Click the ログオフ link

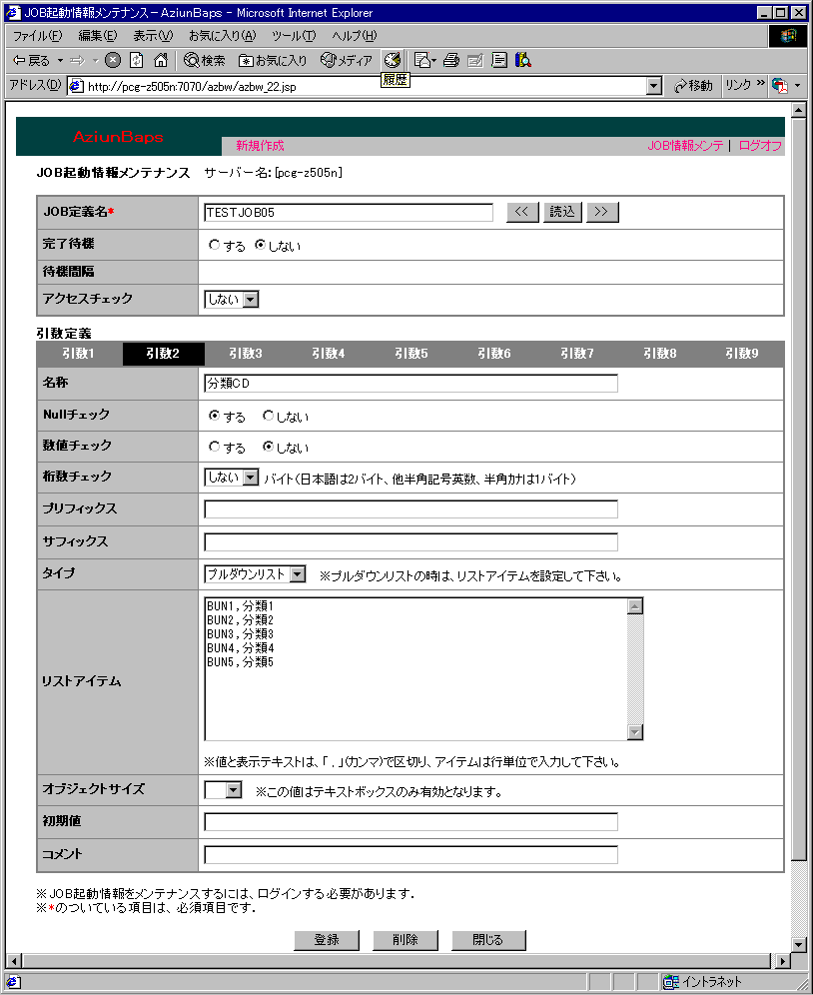tap(760, 145)
